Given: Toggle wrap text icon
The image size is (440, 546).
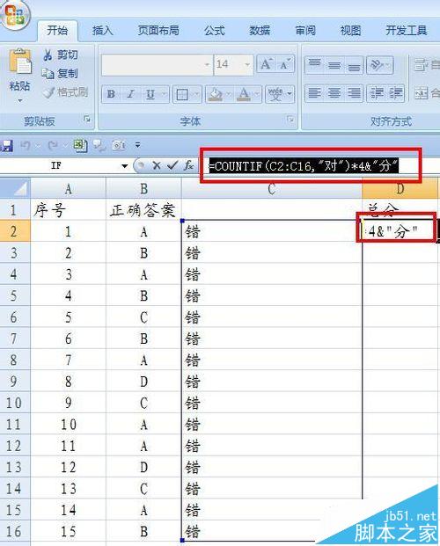Looking at the screenshot, I should pos(421,64).
